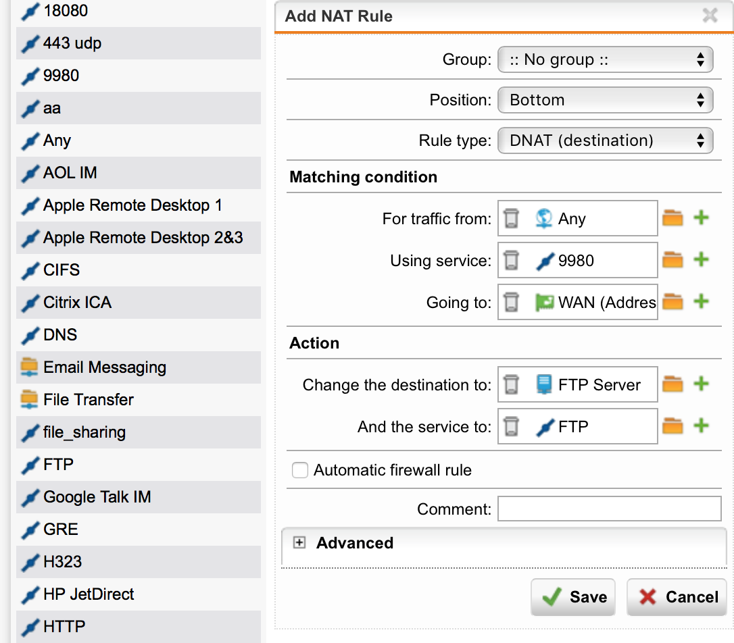This screenshot has height=643, width=734.
Task: Select AOL IM service
Action: pos(139,172)
